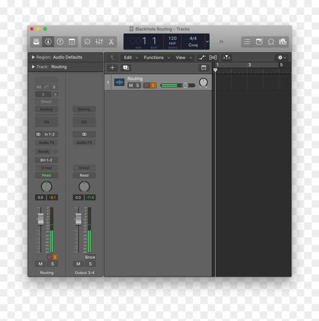Click Audio FX slot on Output 3-4 strip
This screenshot has height=321, width=319.
coord(84,142)
